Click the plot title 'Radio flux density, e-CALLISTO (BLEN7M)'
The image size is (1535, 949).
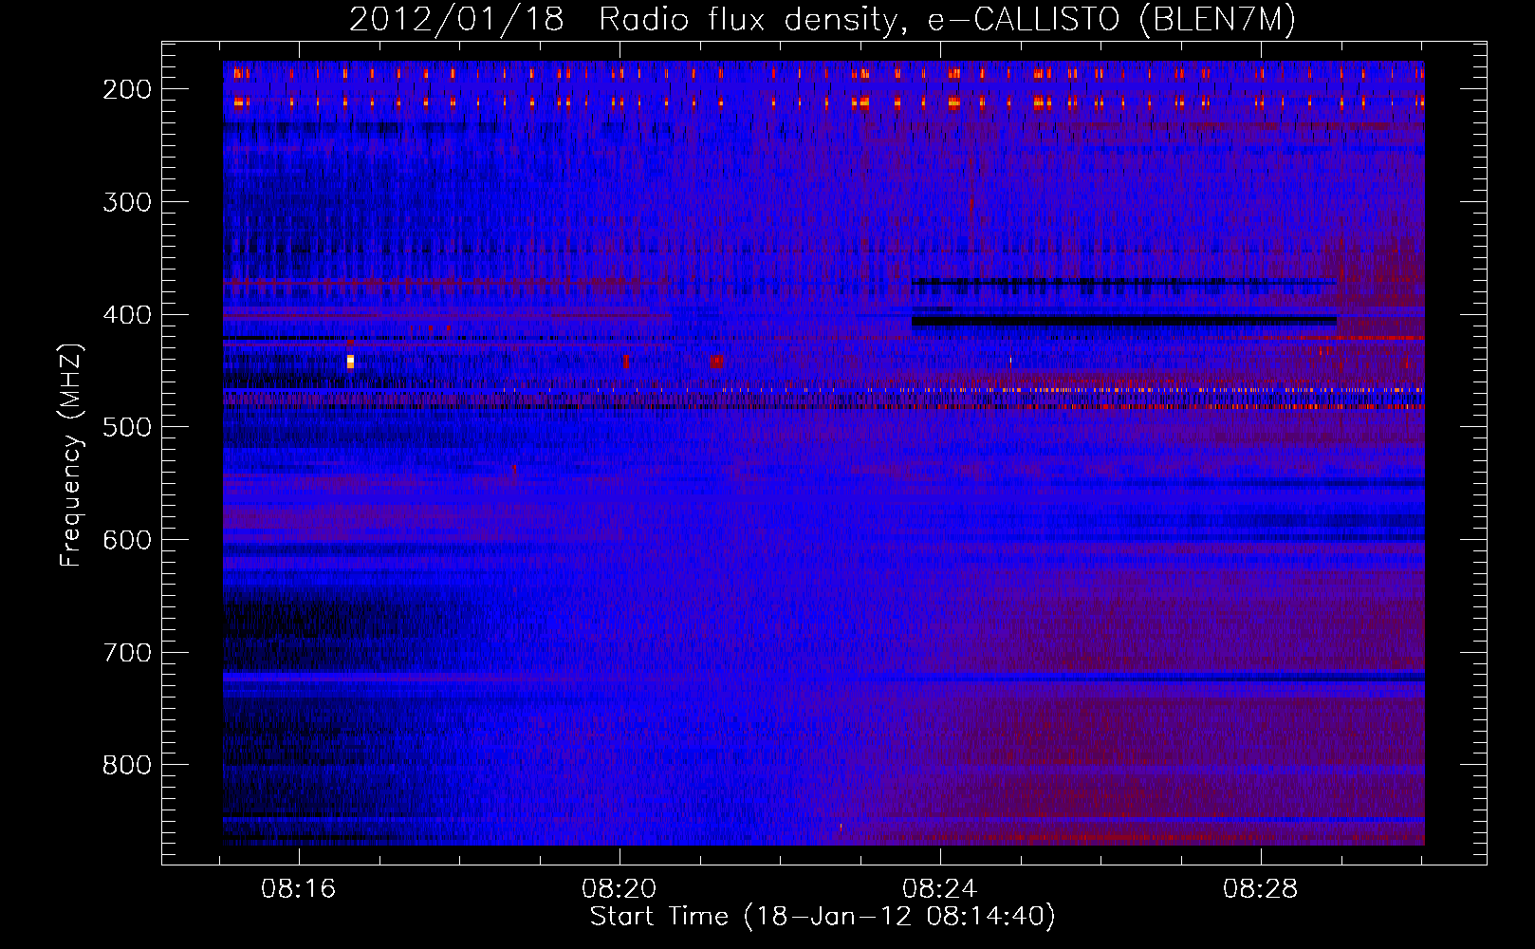click(x=946, y=20)
